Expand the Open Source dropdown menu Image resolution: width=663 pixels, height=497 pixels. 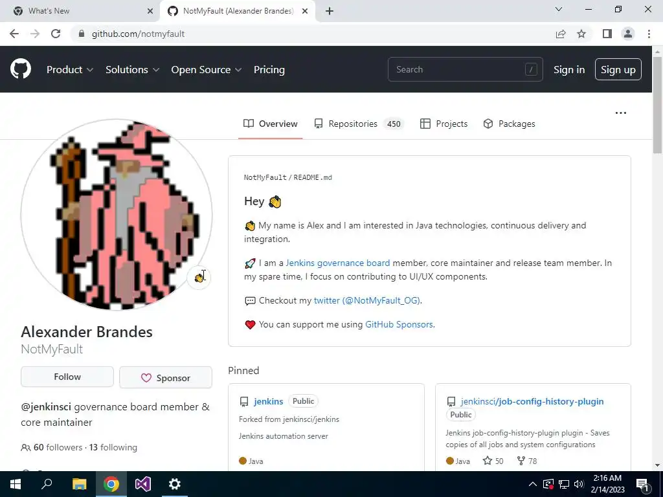pyautogui.click(x=207, y=70)
